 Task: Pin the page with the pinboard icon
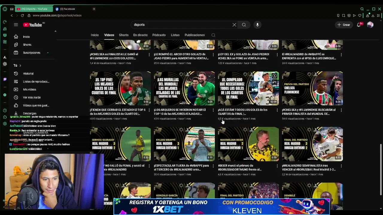click(x=338, y=15)
